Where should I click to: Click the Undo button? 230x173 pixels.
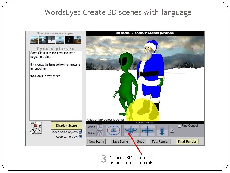[x=140, y=141]
